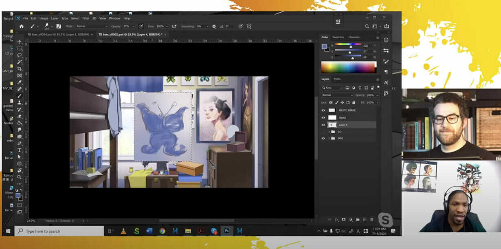501x249 pixels.
Task: Switch to the Paths tab
Action: pos(337,79)
